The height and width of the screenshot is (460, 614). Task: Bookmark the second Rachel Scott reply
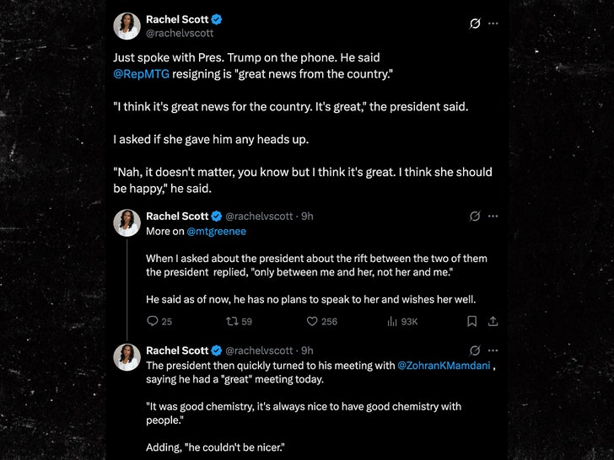click(x=471, y=321)
